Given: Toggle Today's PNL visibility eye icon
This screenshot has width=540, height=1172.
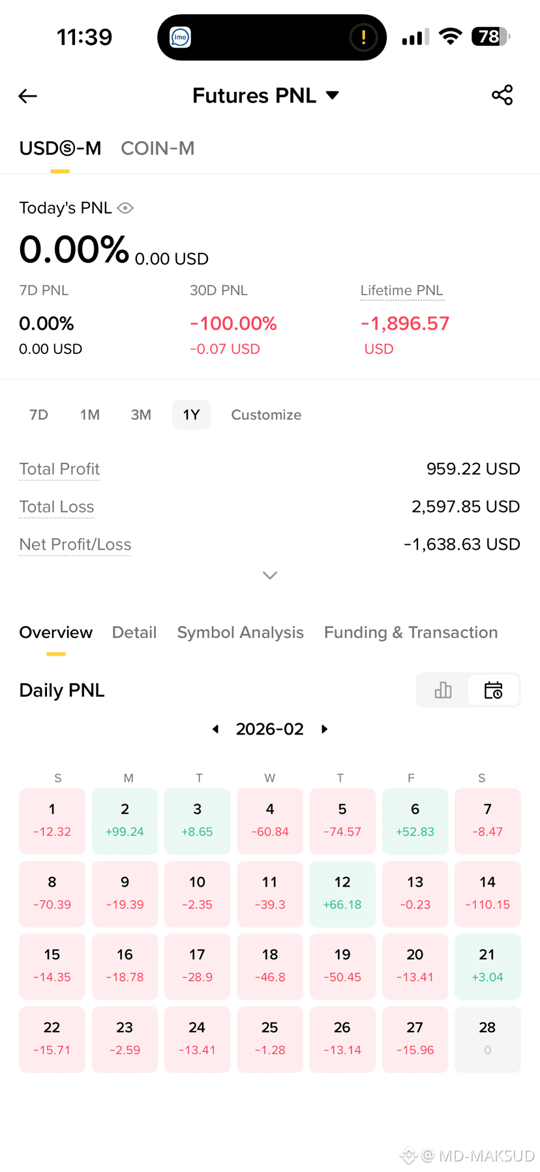Looking at the screenshot, I should click(x=125, y=208).
